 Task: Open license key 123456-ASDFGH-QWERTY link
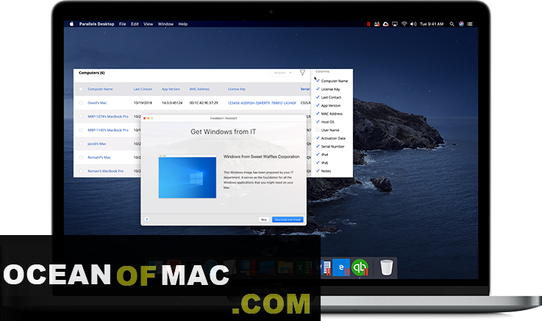pos(262,103)
